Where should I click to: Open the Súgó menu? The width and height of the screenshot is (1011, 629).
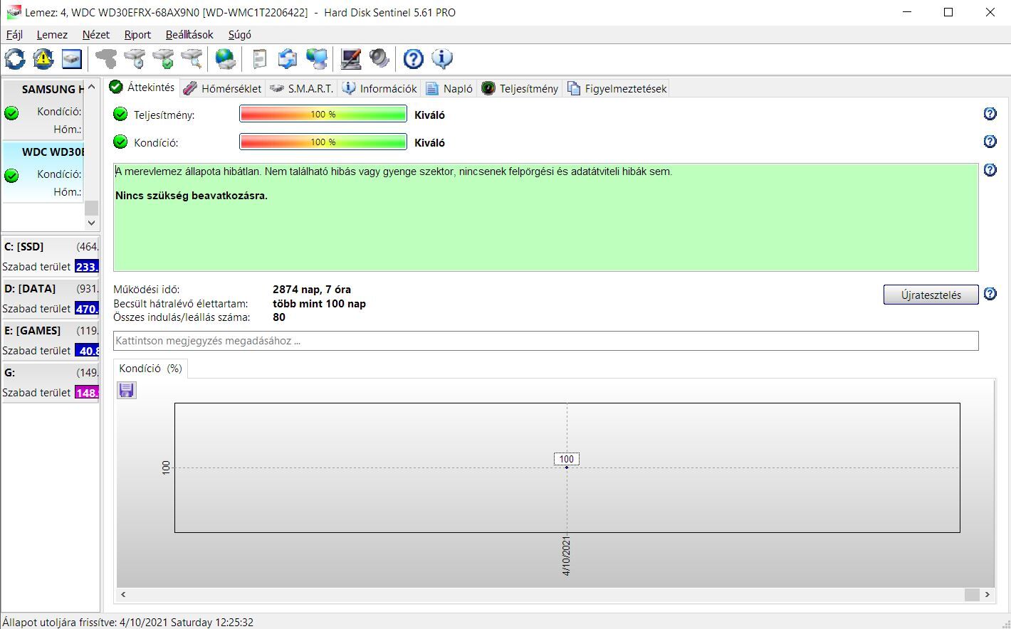[240, 34]
